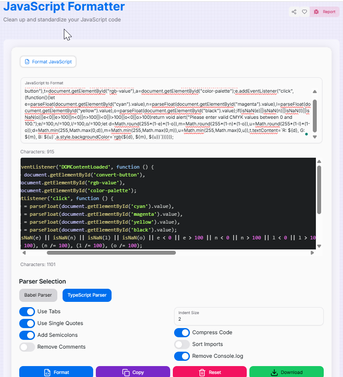Click right arrow of output horizontal scrollbar
The image size is (343, 377).
point(312,252)
